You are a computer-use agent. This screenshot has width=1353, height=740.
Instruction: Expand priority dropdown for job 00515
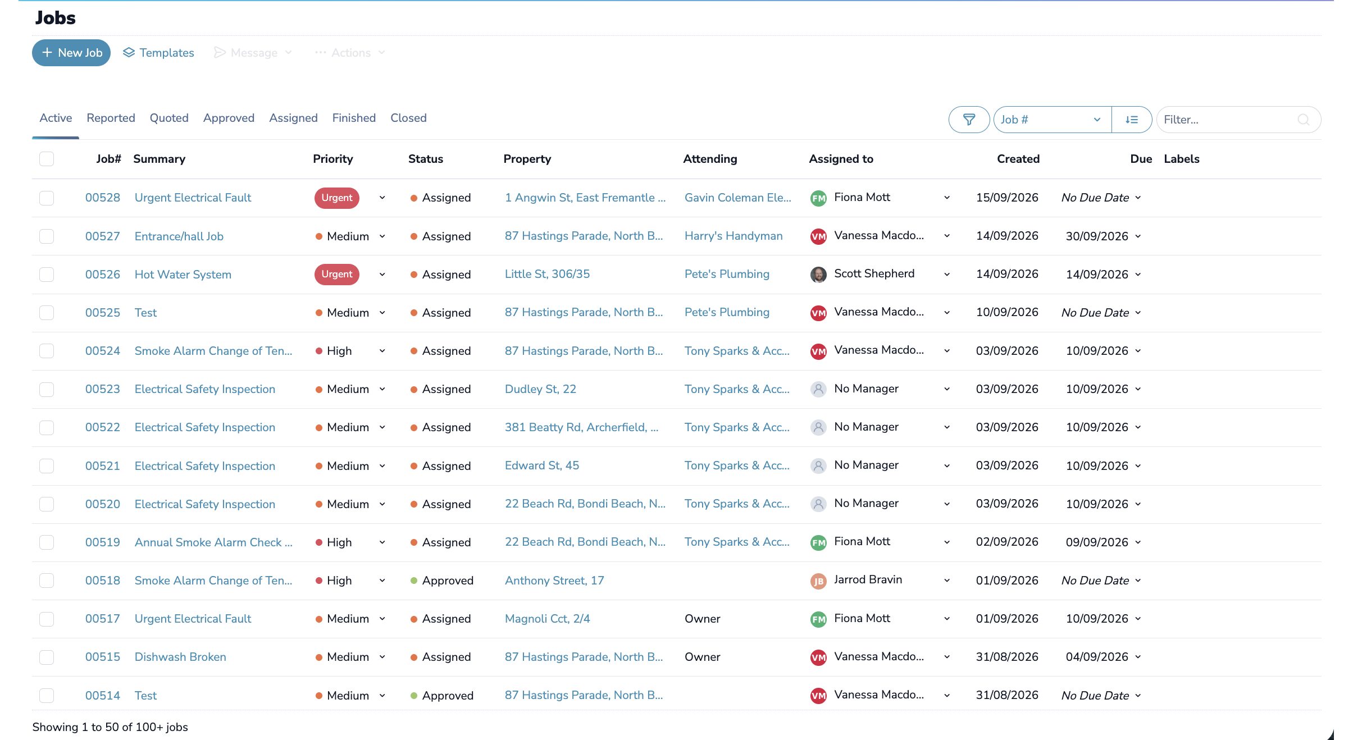[382, 657]
